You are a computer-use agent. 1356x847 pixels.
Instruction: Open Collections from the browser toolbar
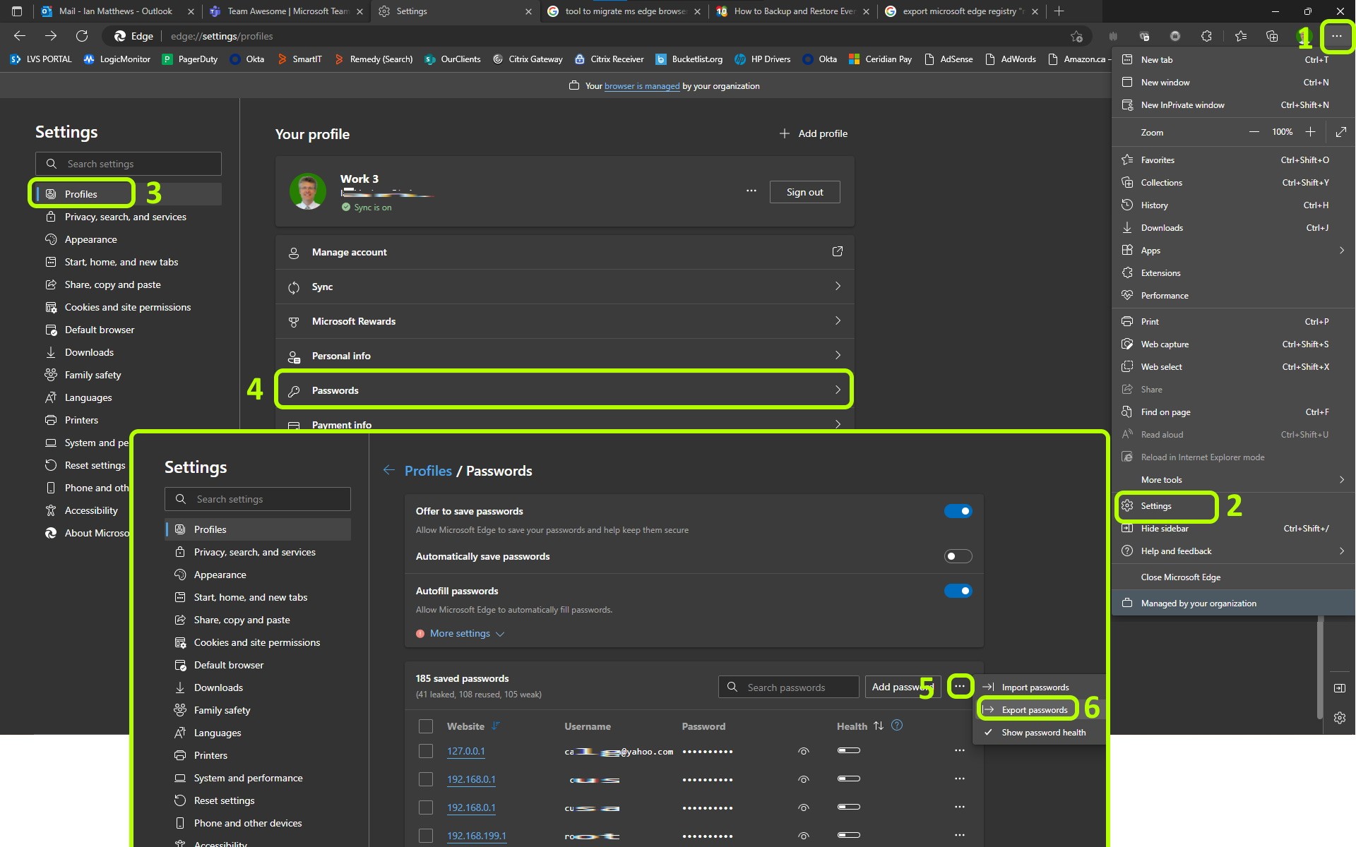(1272, 36)
